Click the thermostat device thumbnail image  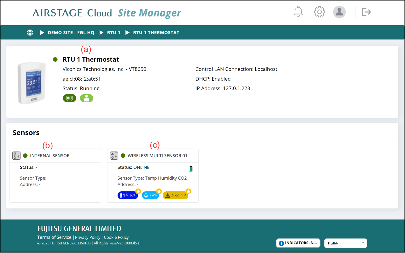click(32, 83)
